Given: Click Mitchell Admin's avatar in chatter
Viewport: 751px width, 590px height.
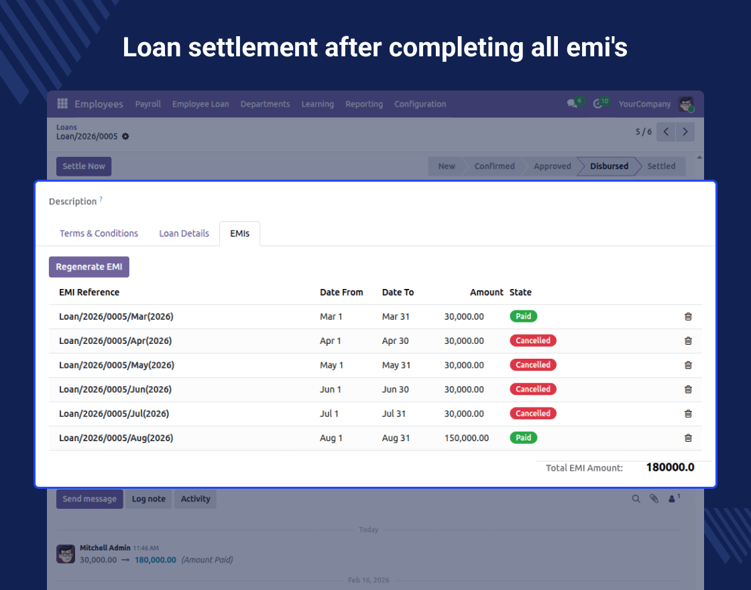Looking at the screenshot, I should click(x=66, y=554).
